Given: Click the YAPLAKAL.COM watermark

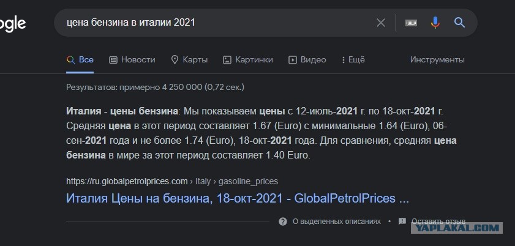Looking at the screenshot, I should click(x=457, y=228).
